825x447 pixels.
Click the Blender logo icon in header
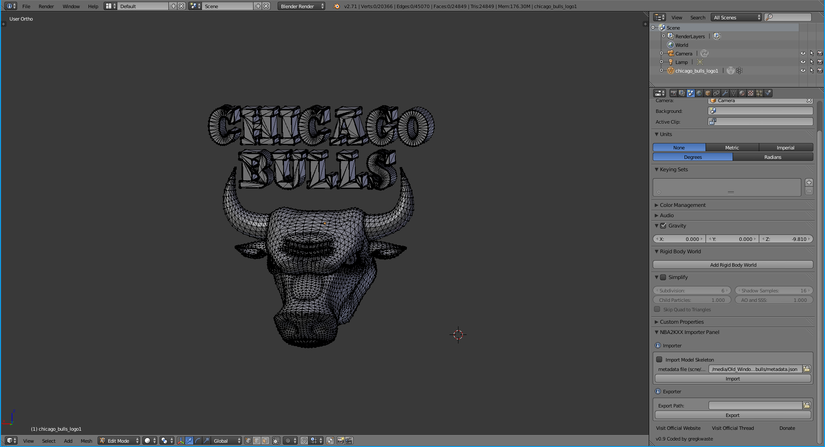336,6
